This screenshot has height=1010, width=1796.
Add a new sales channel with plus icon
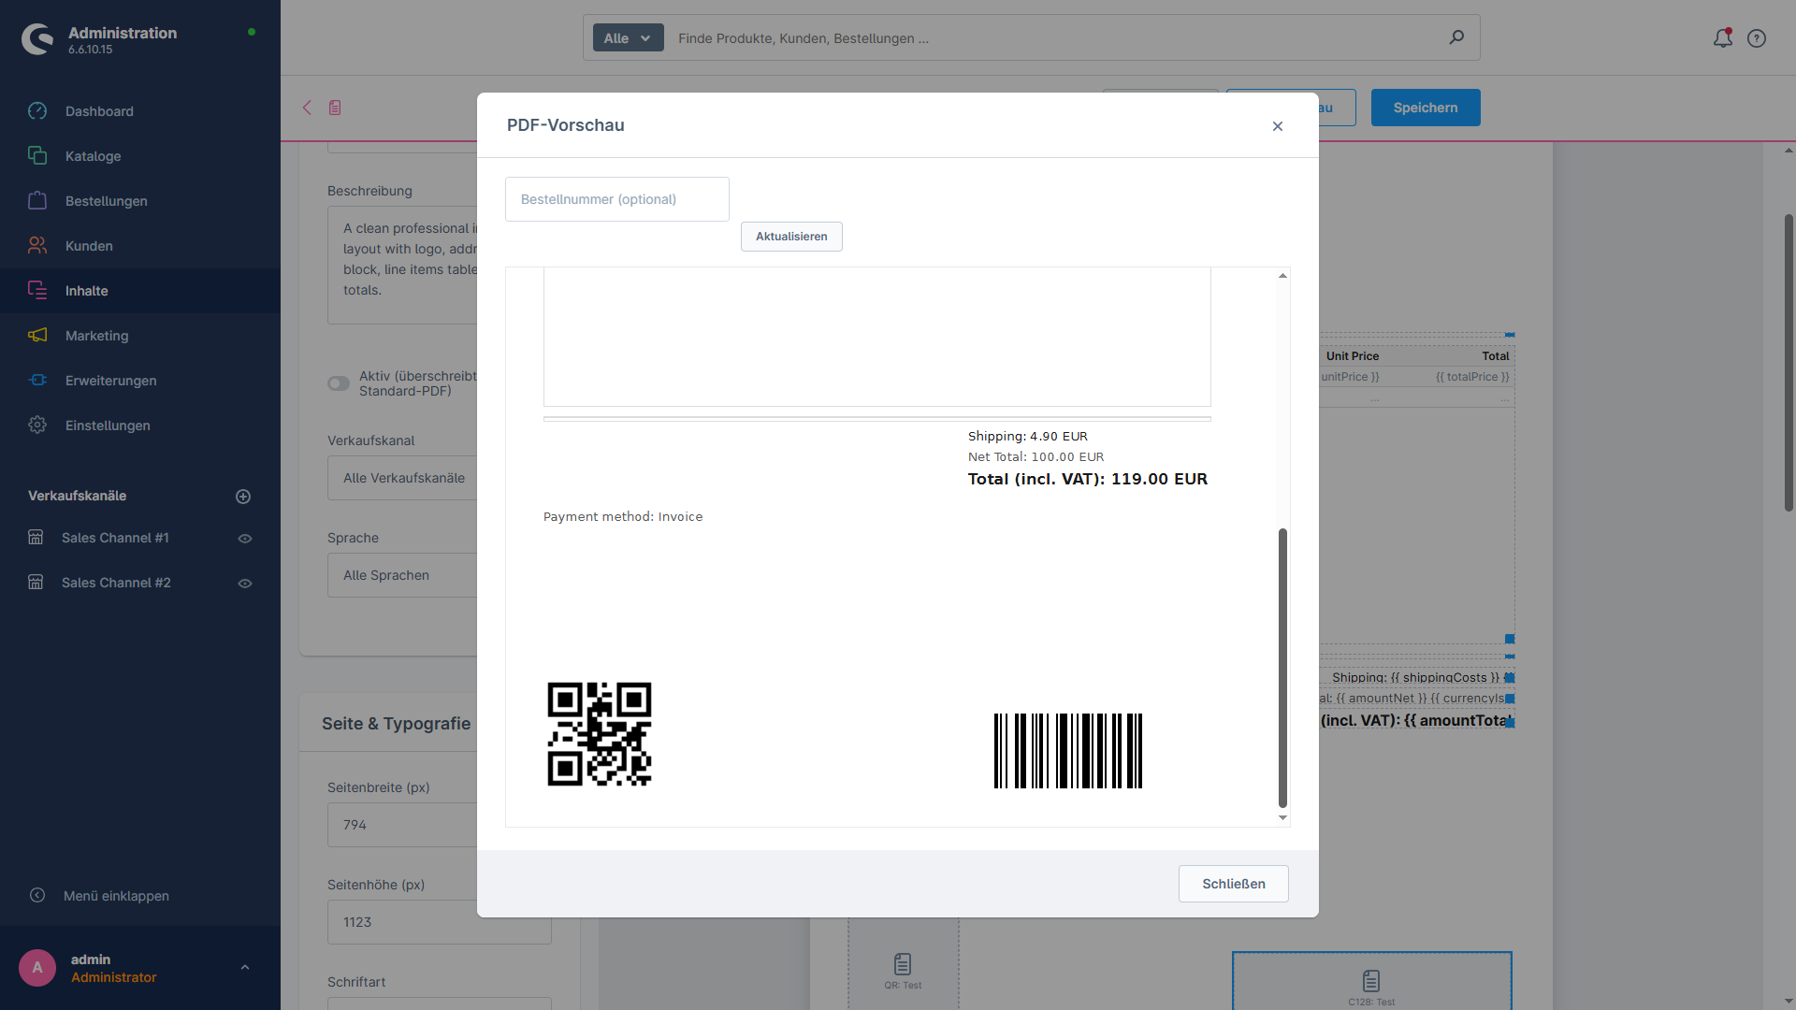click(x=243, y=497)
